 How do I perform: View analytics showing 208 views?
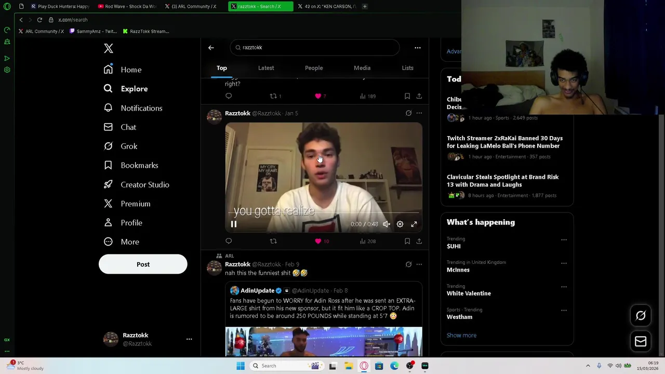coord(368,241)
